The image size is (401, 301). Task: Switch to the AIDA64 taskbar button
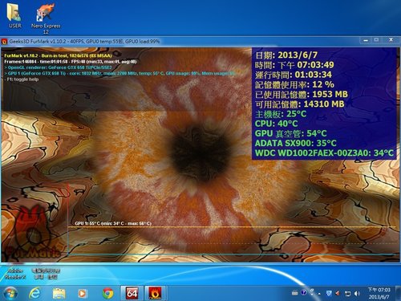[x=132, y=293]
